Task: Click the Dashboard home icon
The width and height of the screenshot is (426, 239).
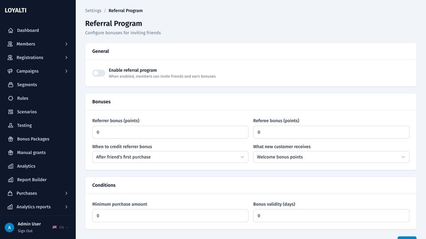Action: click(11, 31)
